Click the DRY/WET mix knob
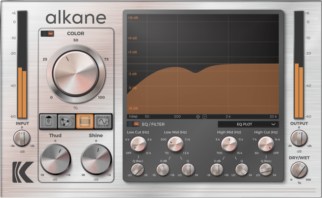 (299, 170)
